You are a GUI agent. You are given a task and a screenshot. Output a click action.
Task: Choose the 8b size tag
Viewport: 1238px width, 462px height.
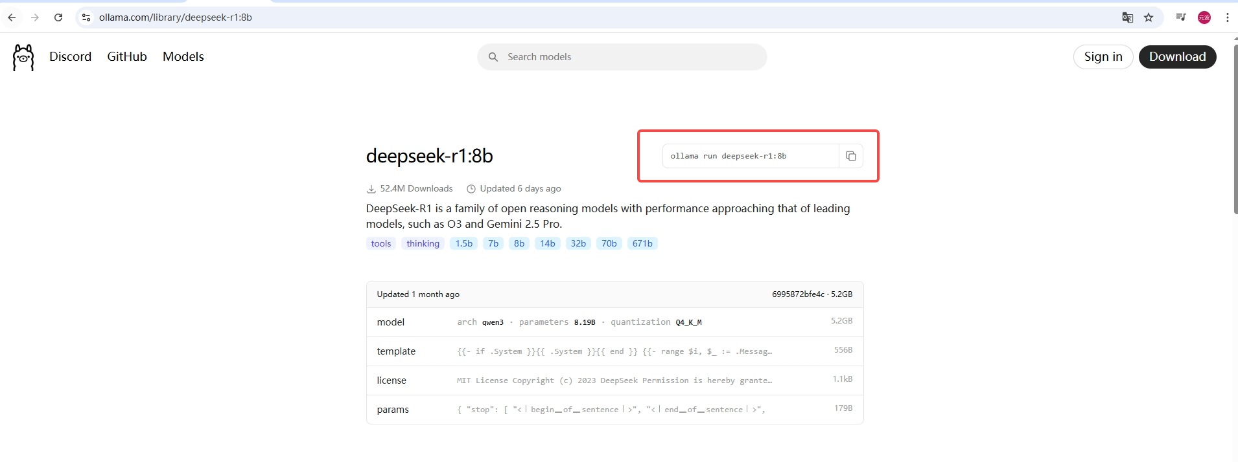tap(519, 243)
